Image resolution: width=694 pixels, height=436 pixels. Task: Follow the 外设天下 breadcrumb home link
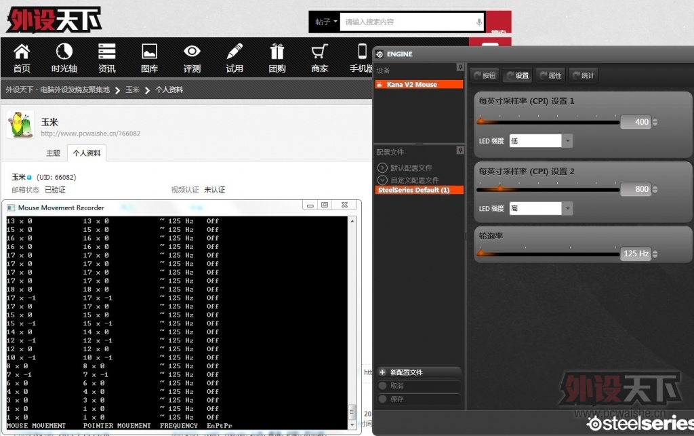point(58,90)
